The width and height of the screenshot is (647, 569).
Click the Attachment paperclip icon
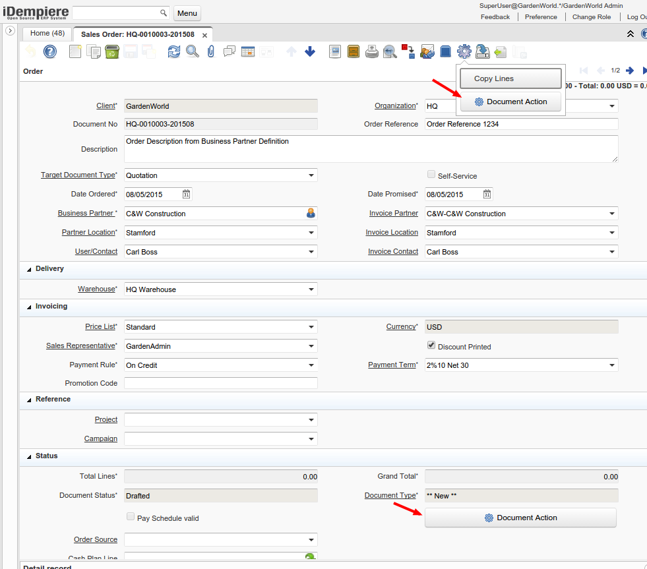[211, 51]
